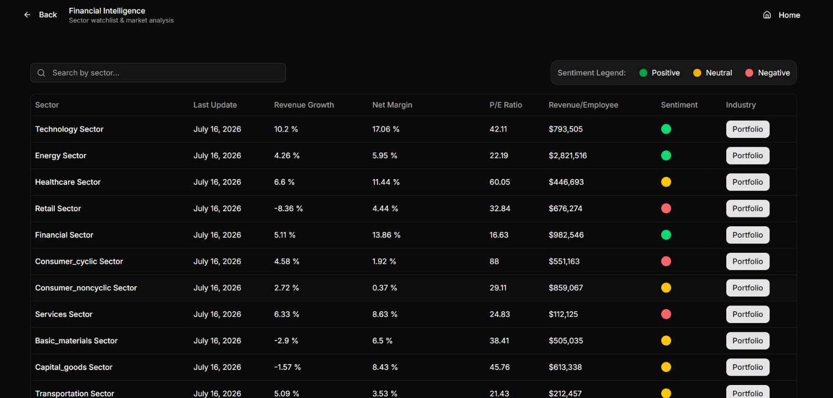Click the Sector column header
The height and width of the screenshot is (398, 833).
click(x=47, y=105)
